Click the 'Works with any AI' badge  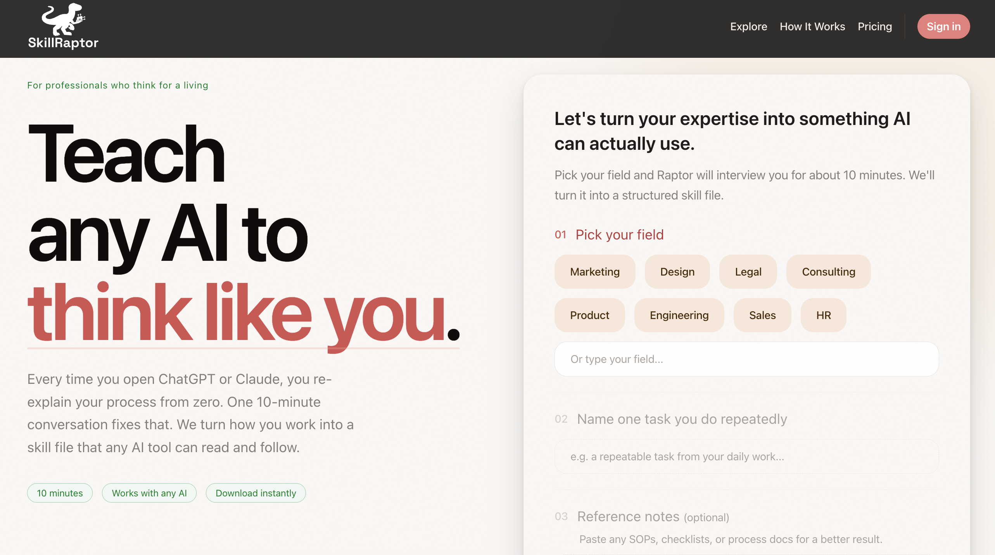pos(149,493)
